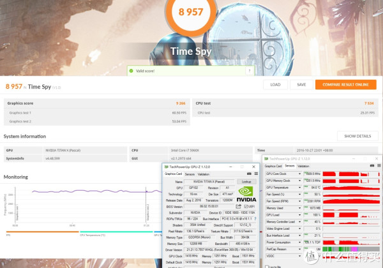The width and height of the screenshot is (383, 268).
Task: Open the VDDC sensor dropdown
Action: tap(300, 256)
